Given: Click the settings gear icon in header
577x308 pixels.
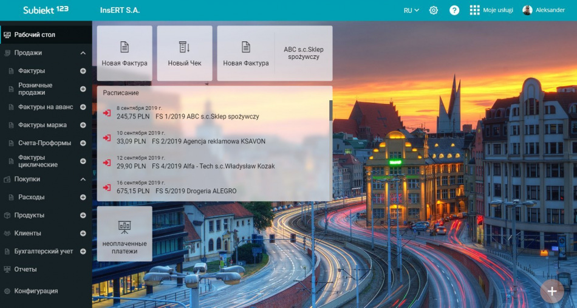Looking at the screenshot, I should (434, 10).
